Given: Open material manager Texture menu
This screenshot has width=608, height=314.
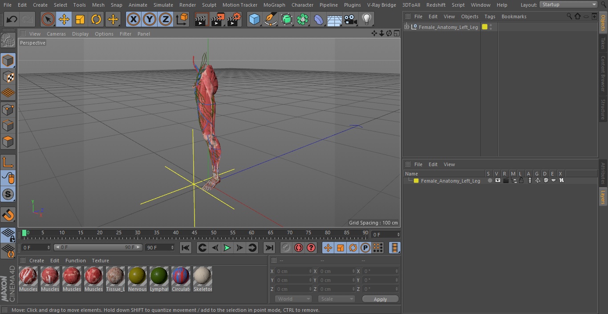Looking at the screenshot, I should coord(100,261).
